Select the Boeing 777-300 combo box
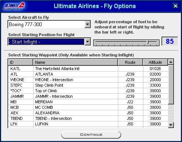182x142 pixels. tap(49, 24)
